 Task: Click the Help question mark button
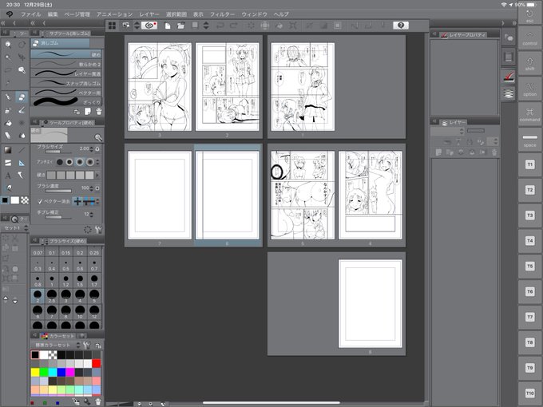tap(401, 26)
